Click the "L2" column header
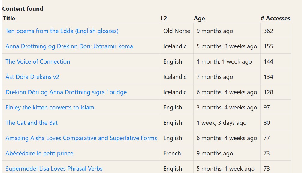302x173 pixels. point(164,18)
